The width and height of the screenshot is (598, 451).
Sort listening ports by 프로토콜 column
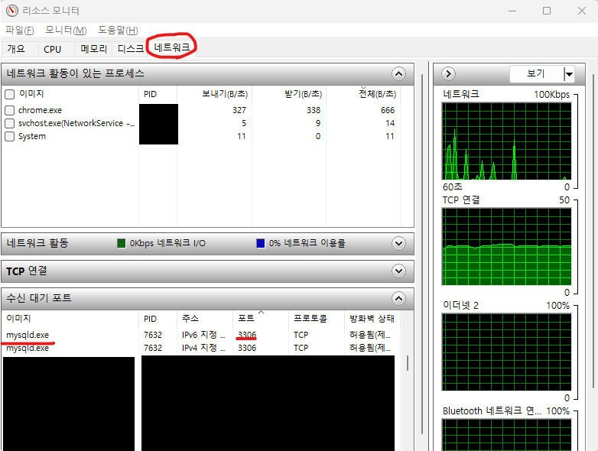click(x=317, y=318)
